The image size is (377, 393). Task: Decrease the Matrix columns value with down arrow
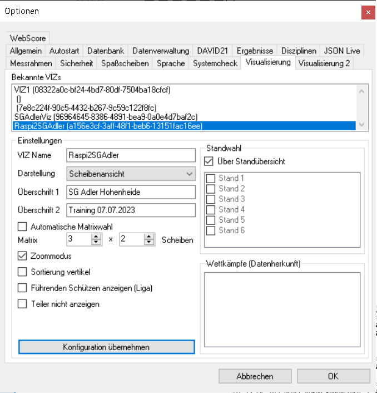(96, 243)
